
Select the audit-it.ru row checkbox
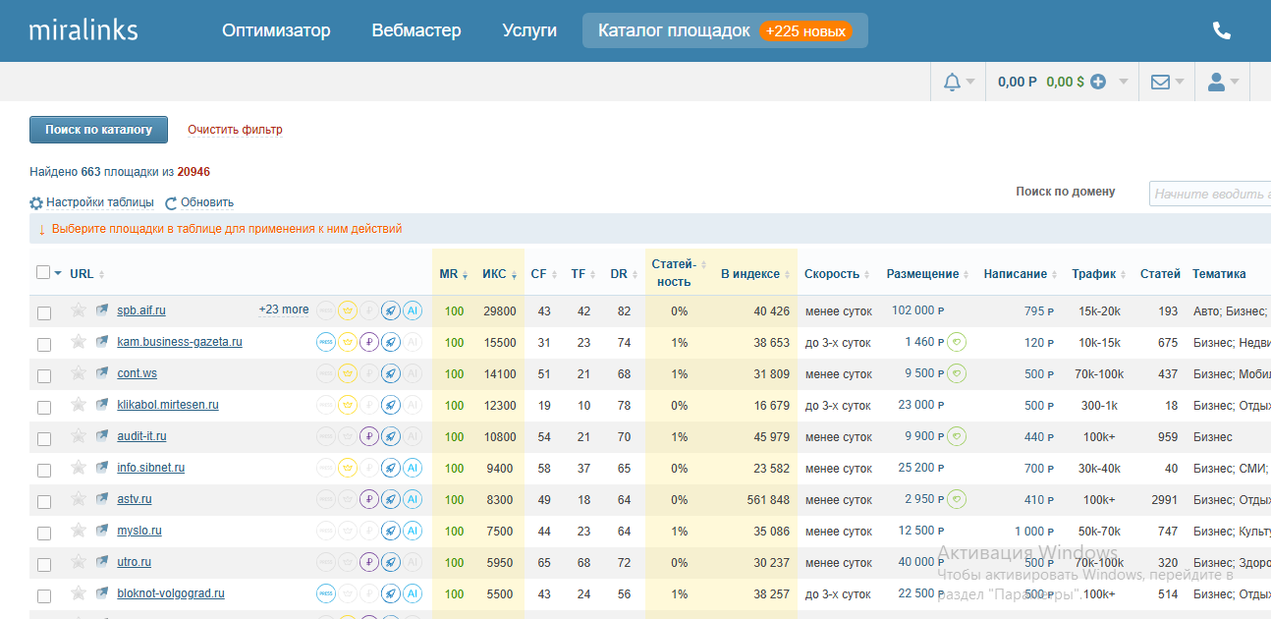coord(44,438)
